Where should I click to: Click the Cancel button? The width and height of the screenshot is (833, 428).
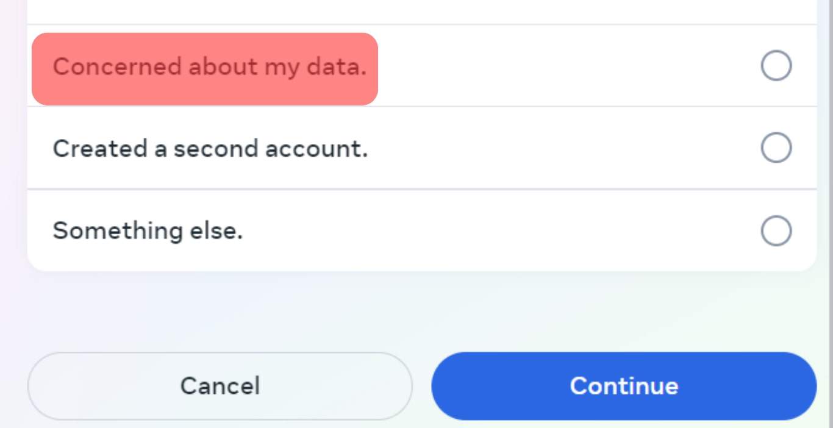tap(220, 386)
